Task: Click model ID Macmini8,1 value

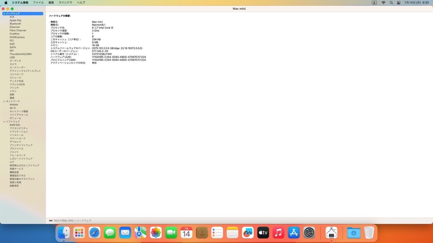Action: tap(99, 25)
